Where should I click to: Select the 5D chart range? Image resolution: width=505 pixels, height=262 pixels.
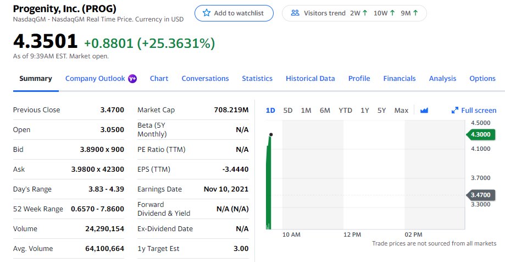pos(287,110)
